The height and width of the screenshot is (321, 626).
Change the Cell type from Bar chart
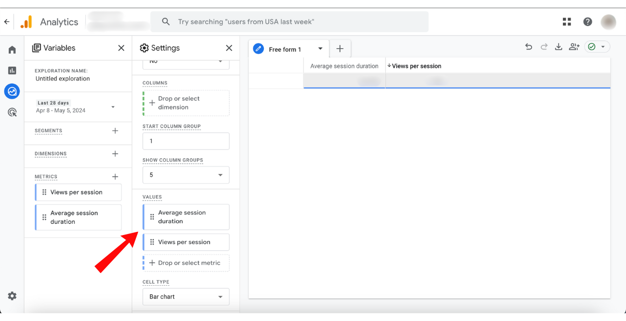186,296
